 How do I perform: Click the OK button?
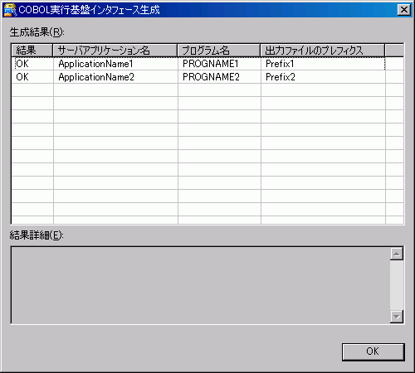point(373,351)
